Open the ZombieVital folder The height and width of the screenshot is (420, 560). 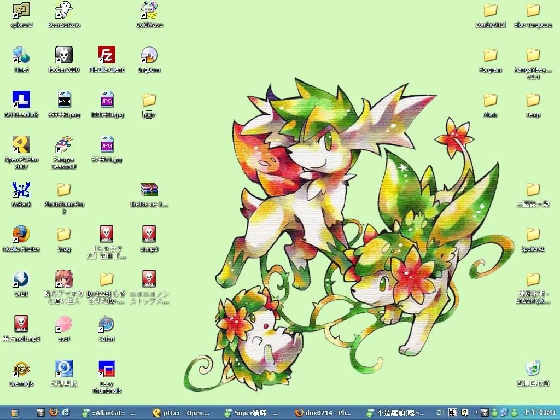coord(490,10)
